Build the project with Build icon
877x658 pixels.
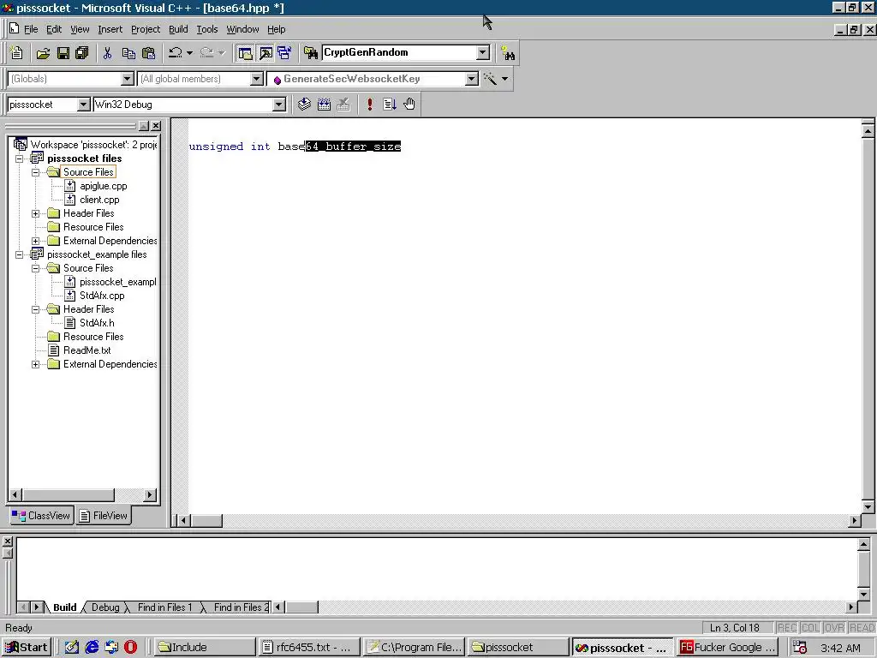click(x=324, y=104)
